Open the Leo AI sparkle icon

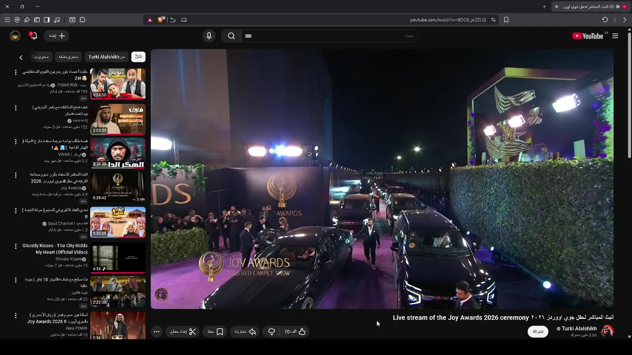pos(27,20)
